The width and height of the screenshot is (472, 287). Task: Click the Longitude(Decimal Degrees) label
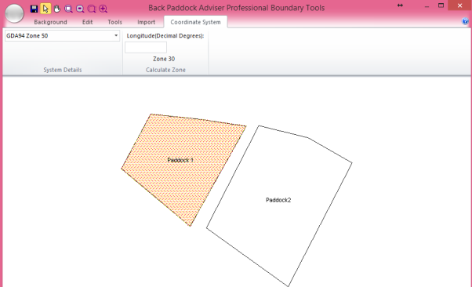click(x=165, y=36)
